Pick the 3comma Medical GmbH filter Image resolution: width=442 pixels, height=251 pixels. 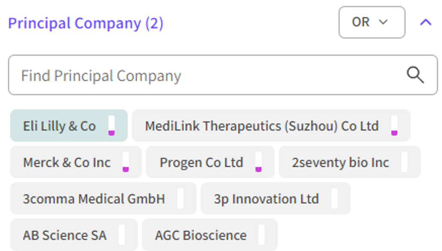click(x=94, y=199)
